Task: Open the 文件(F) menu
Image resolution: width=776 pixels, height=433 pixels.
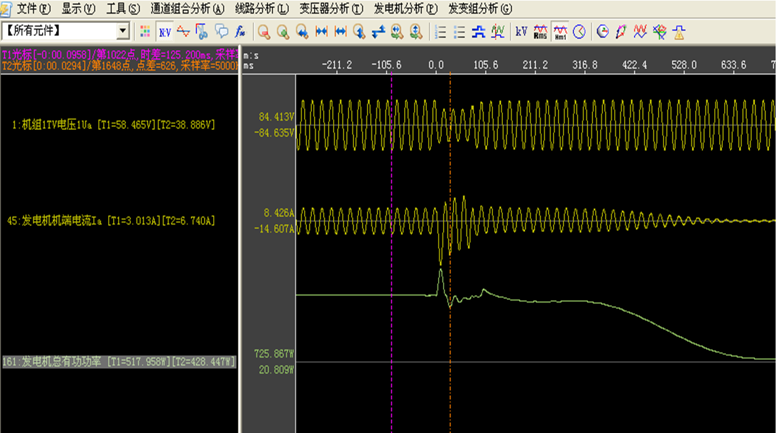Action: click(x=35, y=9)
